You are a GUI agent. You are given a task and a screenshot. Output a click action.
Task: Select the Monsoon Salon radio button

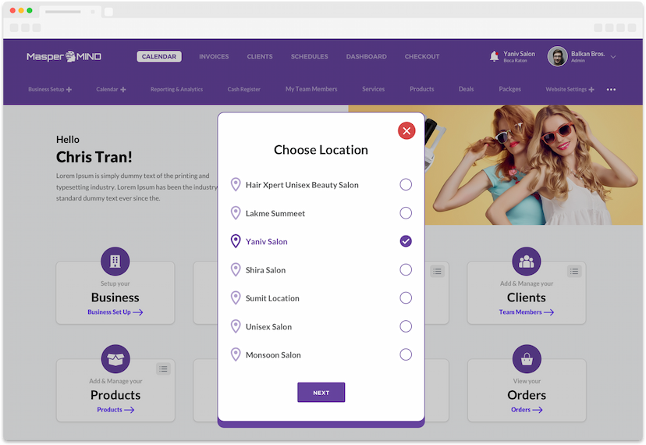coord(406,354)
